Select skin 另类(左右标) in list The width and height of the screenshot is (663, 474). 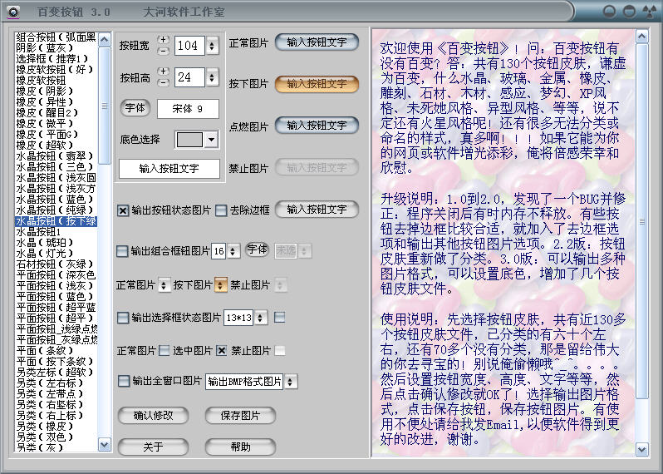pos(56,383)
